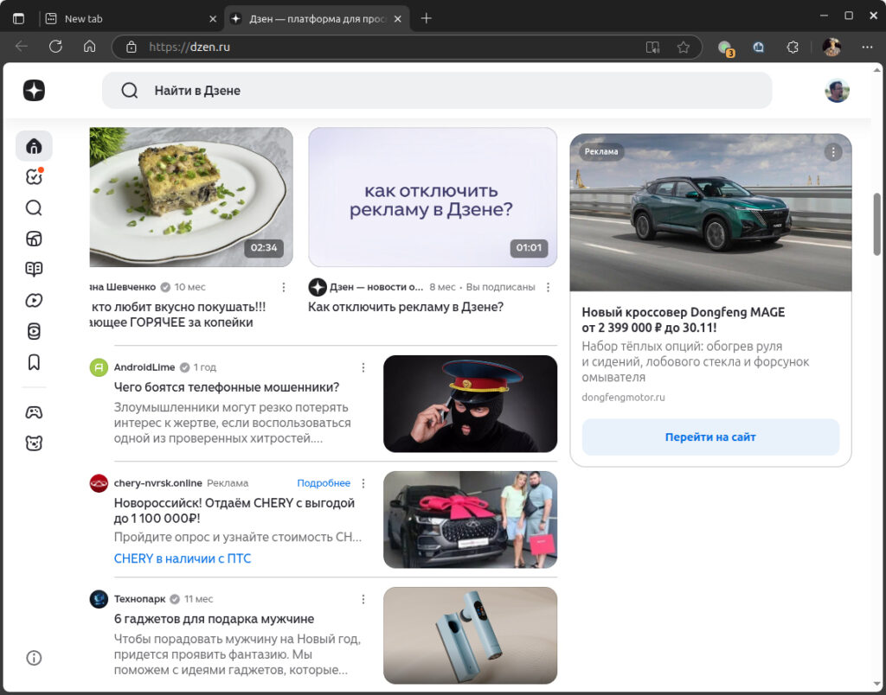
Task: Click the Dzen star logo at top left
Action: [x=34, y=91]
